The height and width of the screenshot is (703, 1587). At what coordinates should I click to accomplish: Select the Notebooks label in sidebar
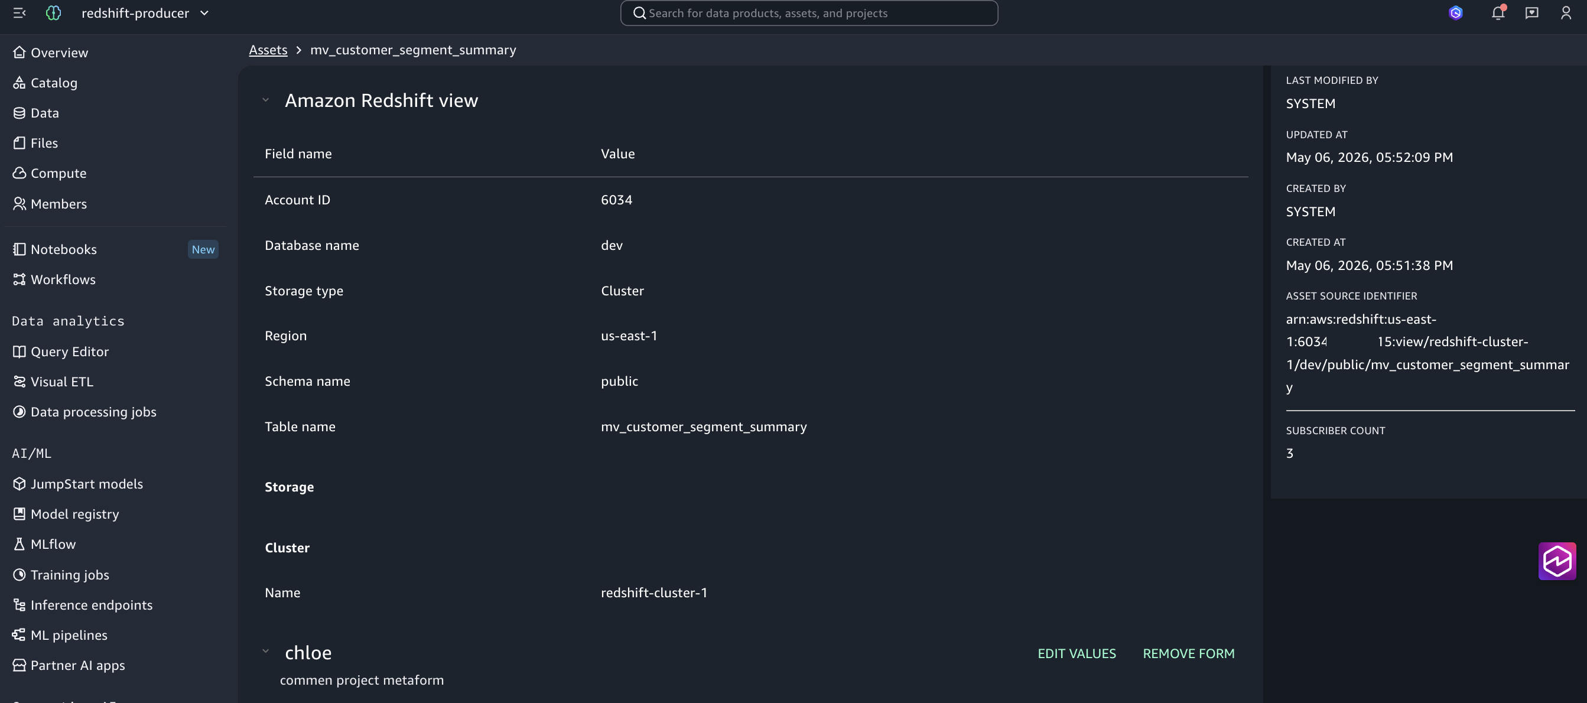coord(64,249)
